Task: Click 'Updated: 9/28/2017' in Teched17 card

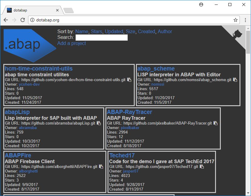Action: pyautogui.click(x=127, y=185)
